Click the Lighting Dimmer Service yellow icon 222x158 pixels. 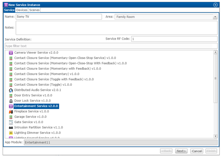pos(11,133)
